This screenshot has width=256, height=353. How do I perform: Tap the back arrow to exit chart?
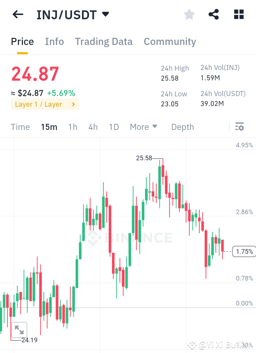coord(17,14)
